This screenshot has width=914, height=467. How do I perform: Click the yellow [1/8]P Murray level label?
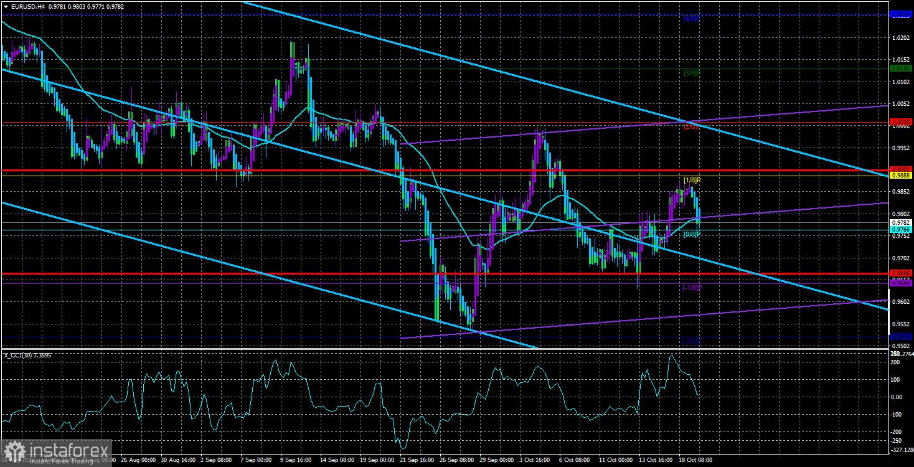tap(692, 180)
